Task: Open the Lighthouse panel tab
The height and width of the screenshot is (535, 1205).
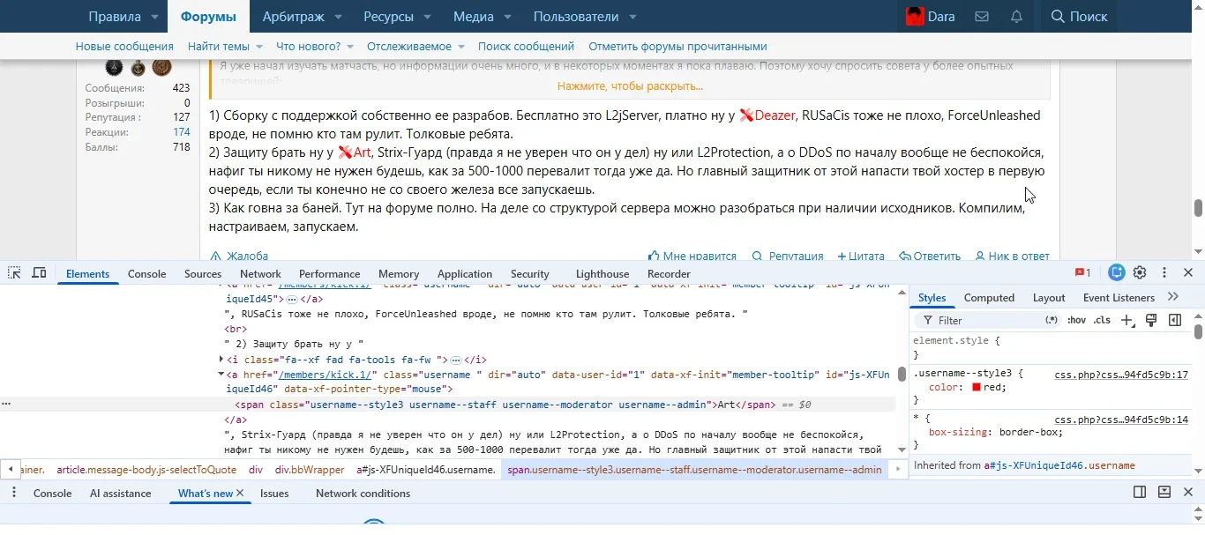Action: pyautogui.click(x=602, y=274)
